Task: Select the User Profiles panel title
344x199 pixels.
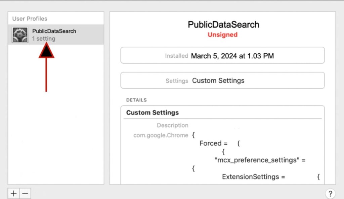Action: [x=30, y=19]
